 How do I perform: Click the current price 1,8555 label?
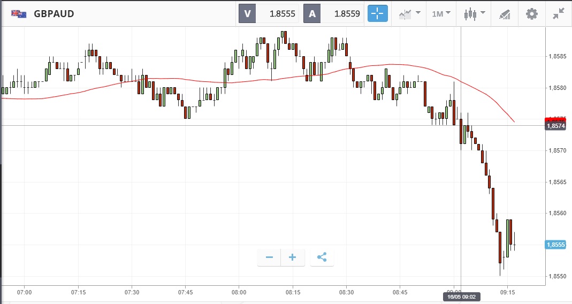(x=555, y=245)
